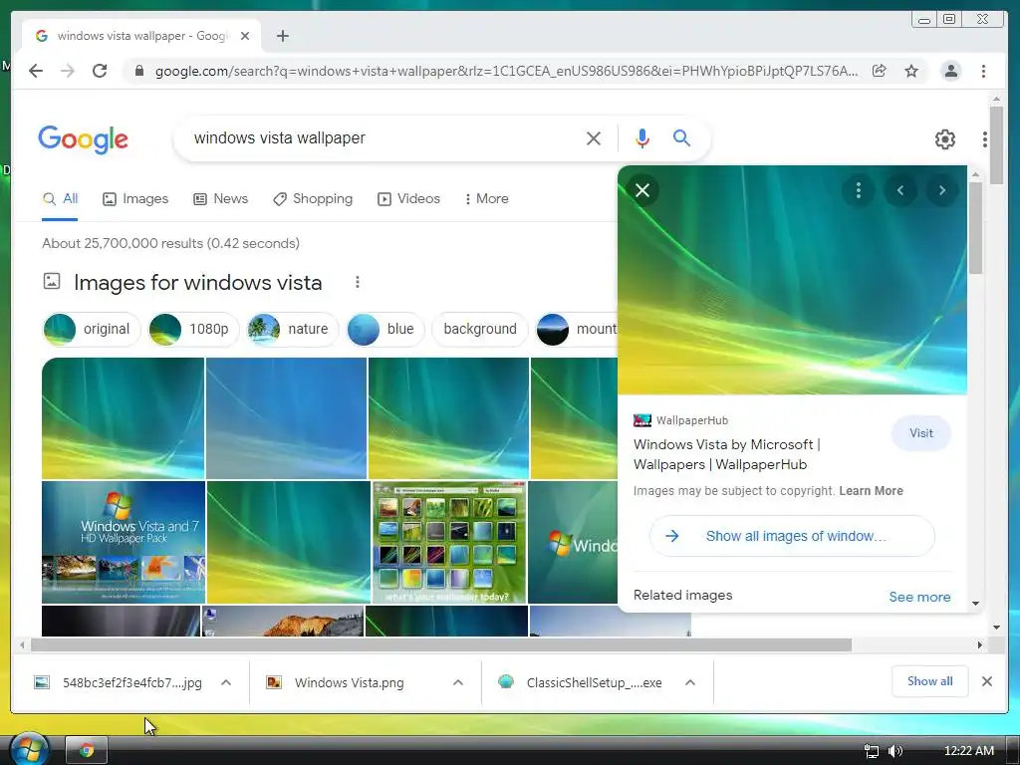Clear the search box text
The width and height of the screenshot is (1020, 765).
coord(594,137)
